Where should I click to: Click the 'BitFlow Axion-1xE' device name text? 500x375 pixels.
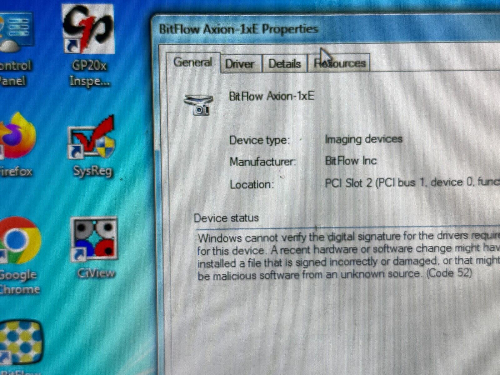pyautogui.click(x=272, y=96)
